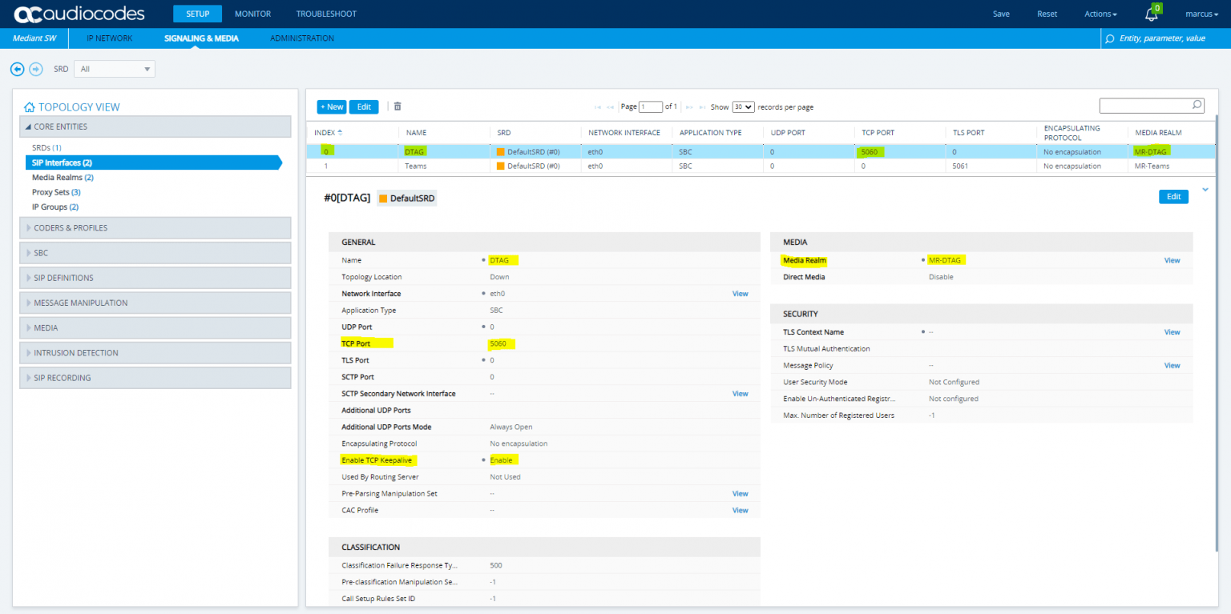Click the AudioCodes logo
Screen dimensions: 1231x614
pos(80,13)
